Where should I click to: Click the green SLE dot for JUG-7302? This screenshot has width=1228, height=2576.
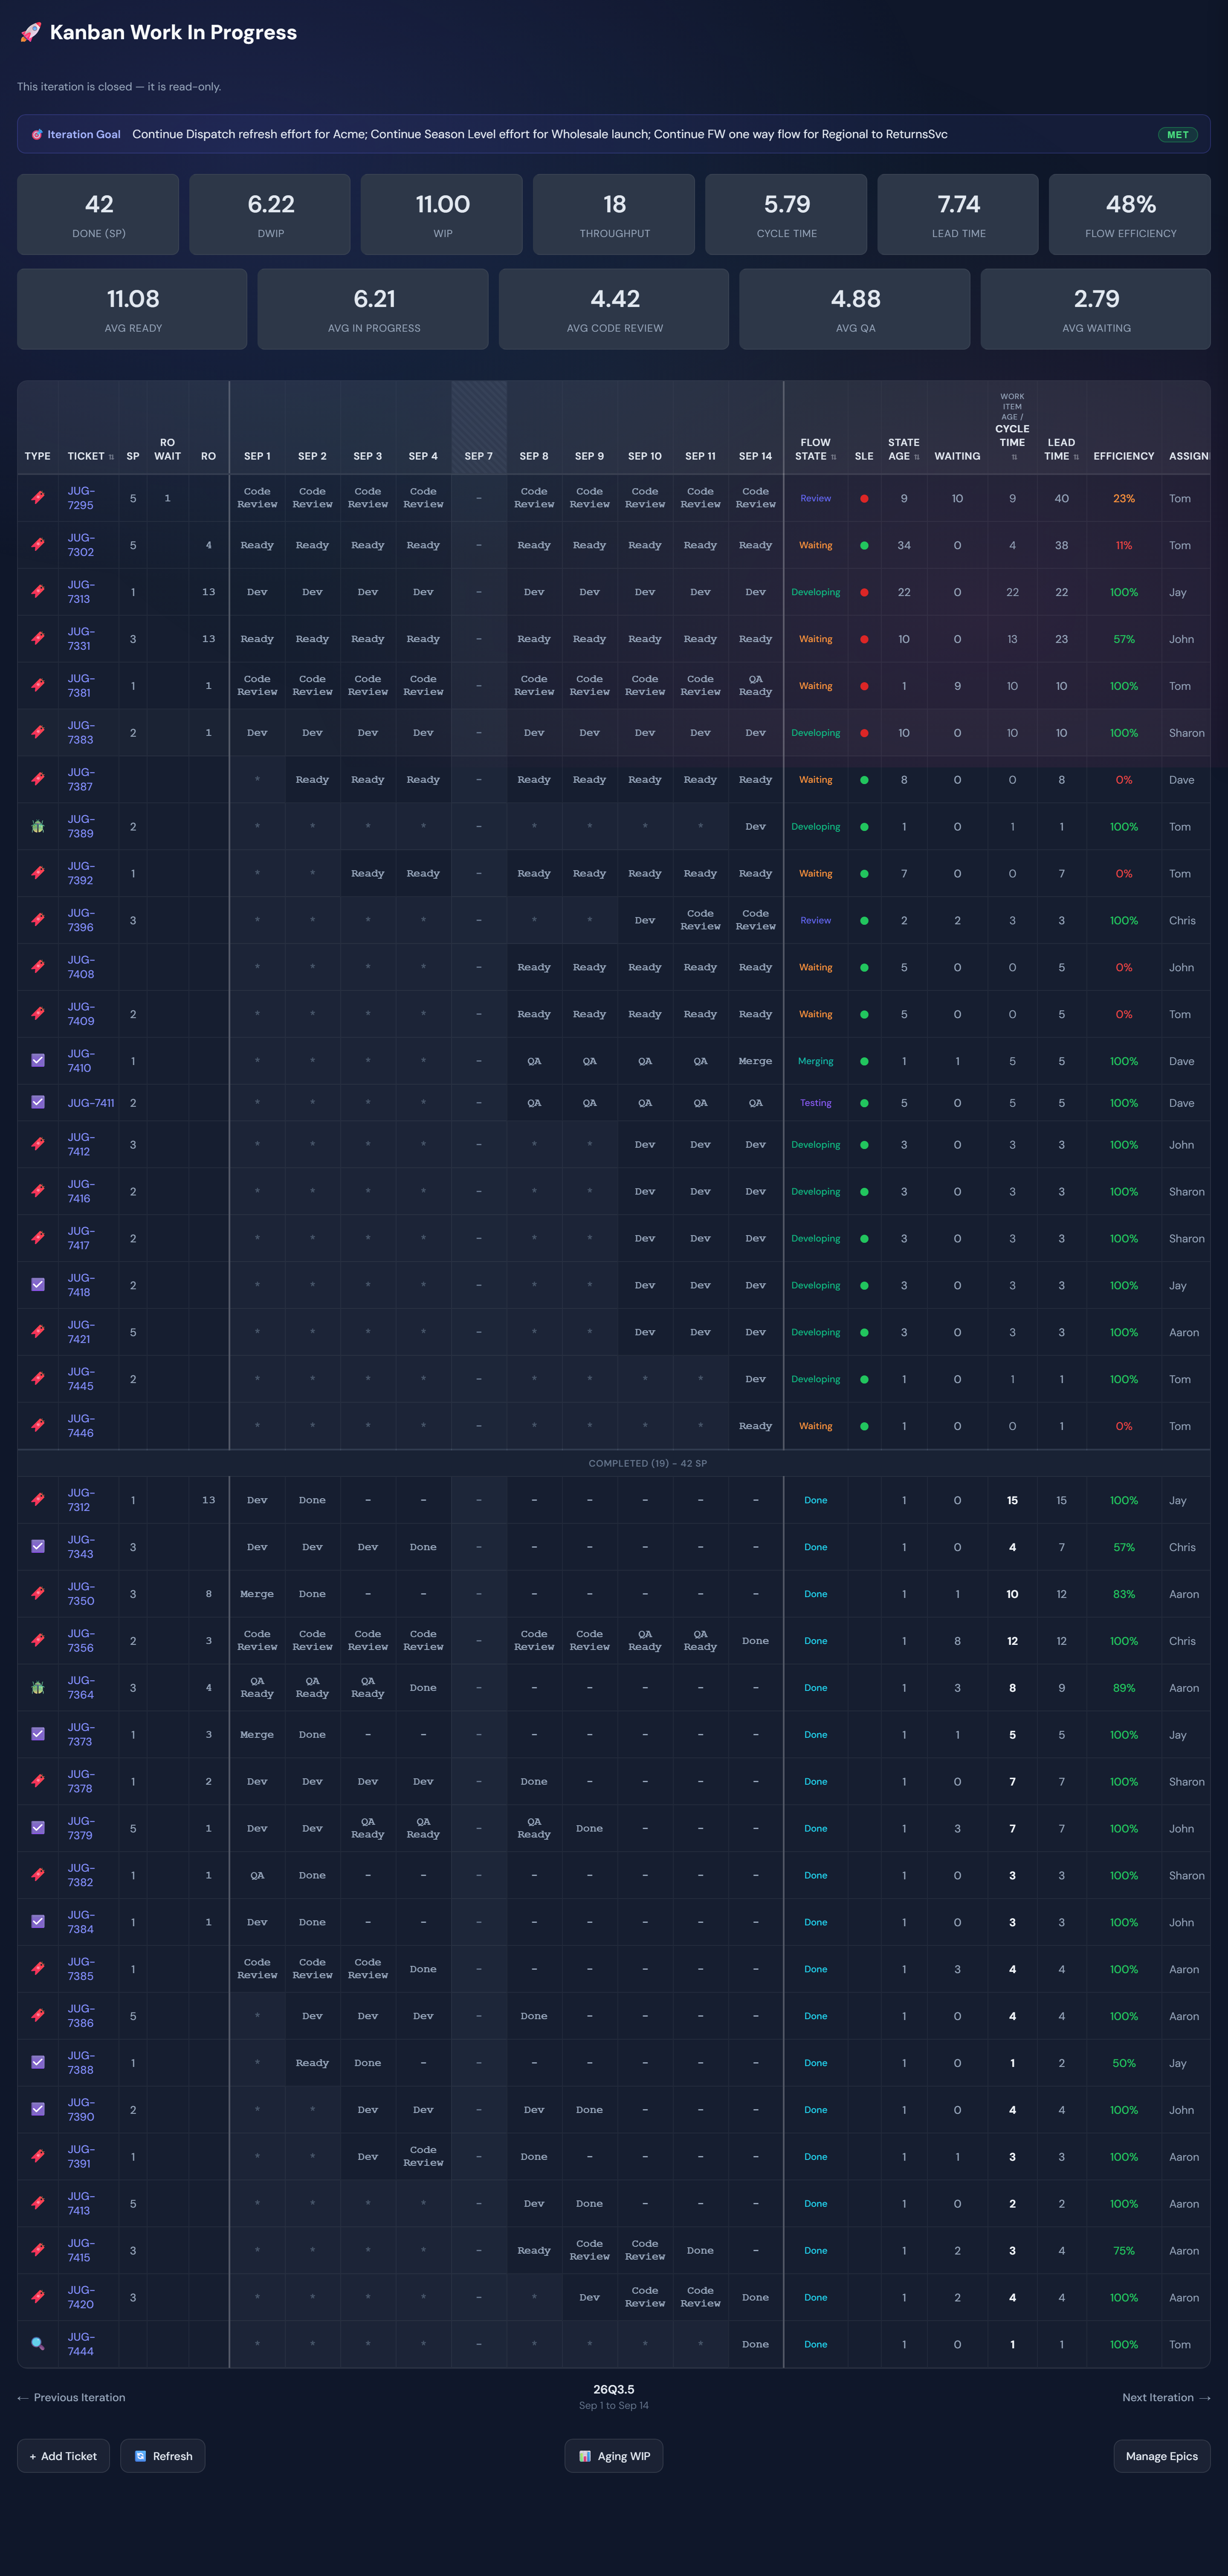(864, 545)
